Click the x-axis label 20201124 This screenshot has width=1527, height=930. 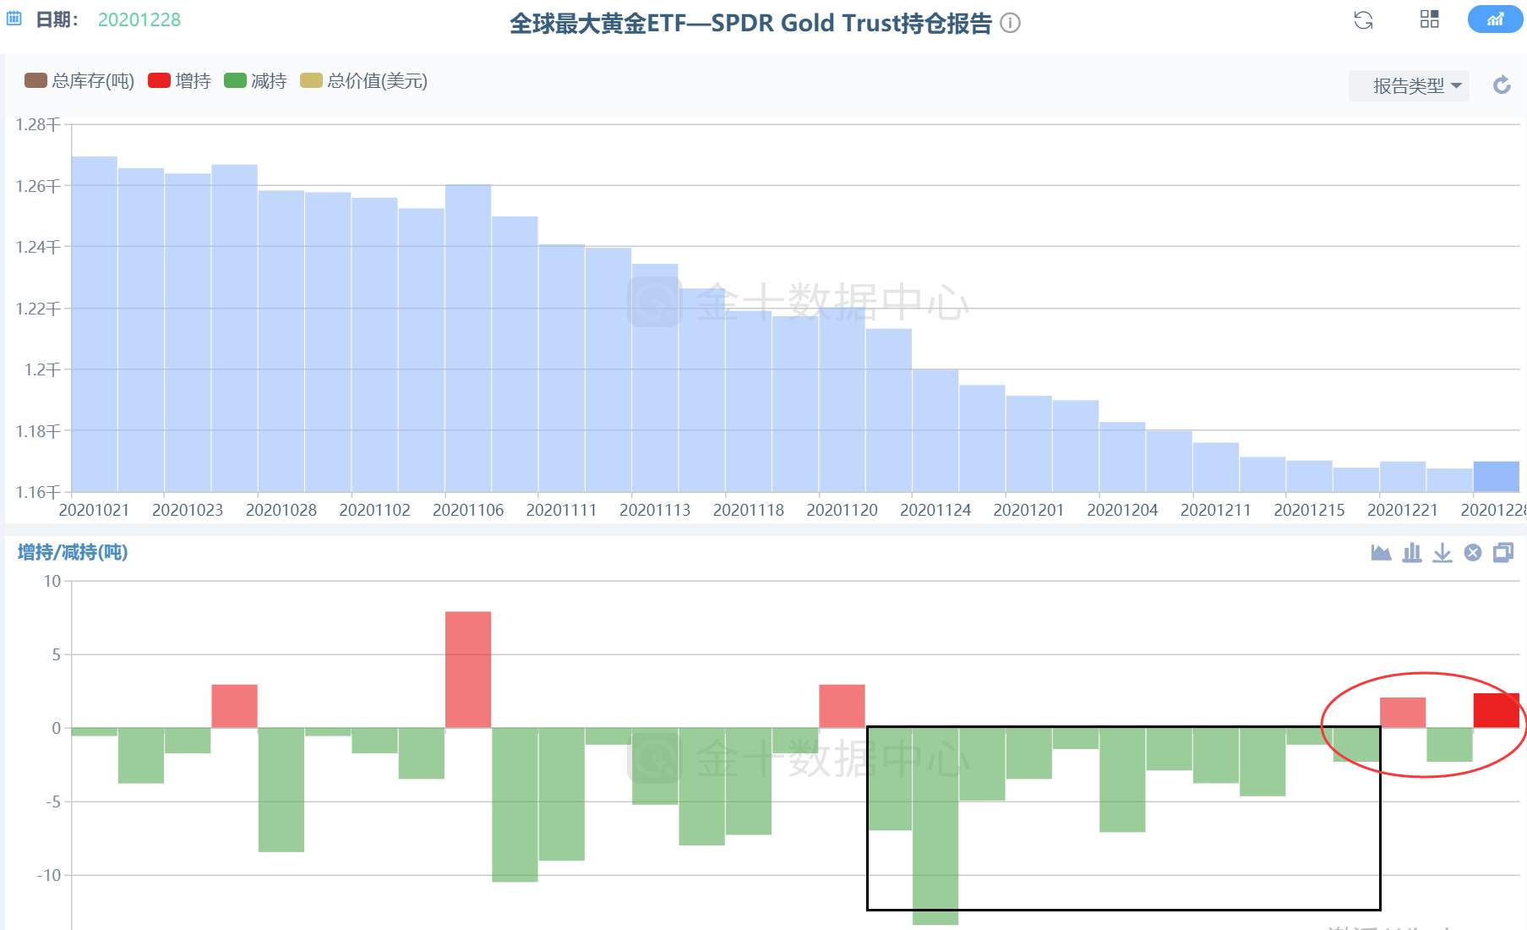coord(935,510)
